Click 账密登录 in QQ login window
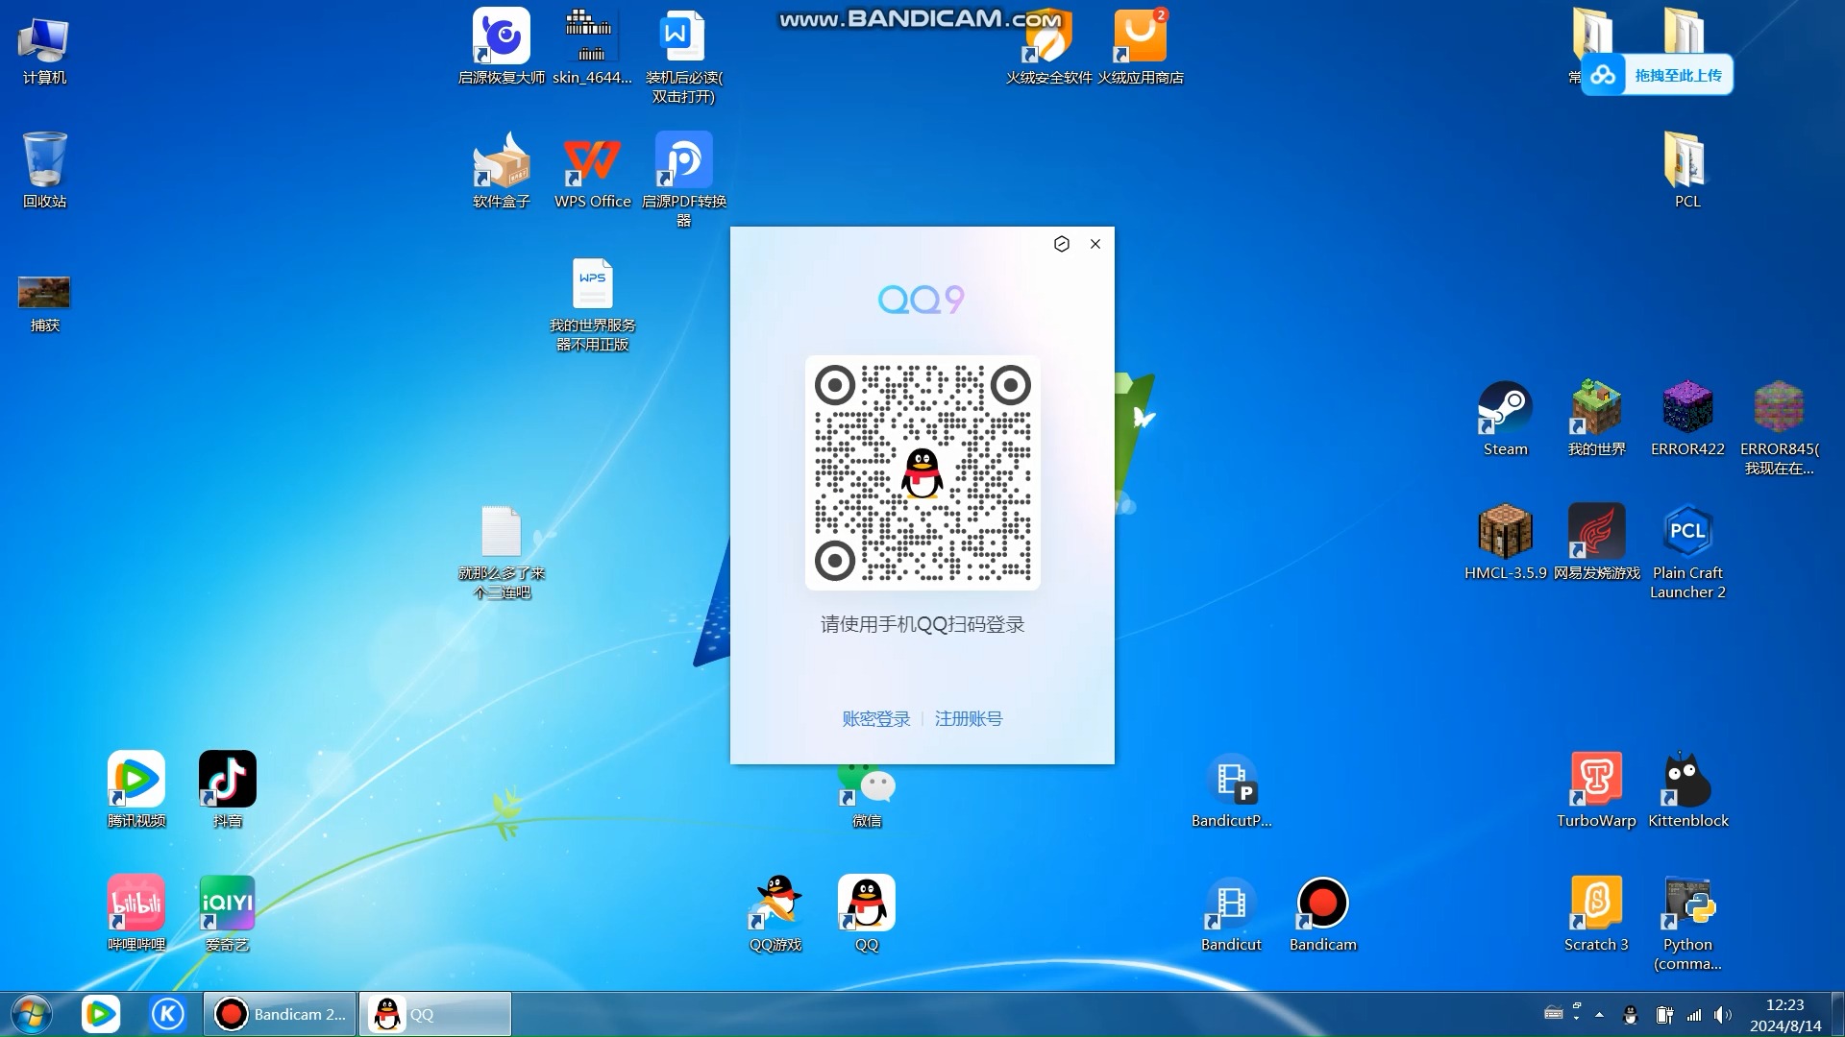The height and width of the screenshot is (1037, 1845). click(x=875, y=718)
